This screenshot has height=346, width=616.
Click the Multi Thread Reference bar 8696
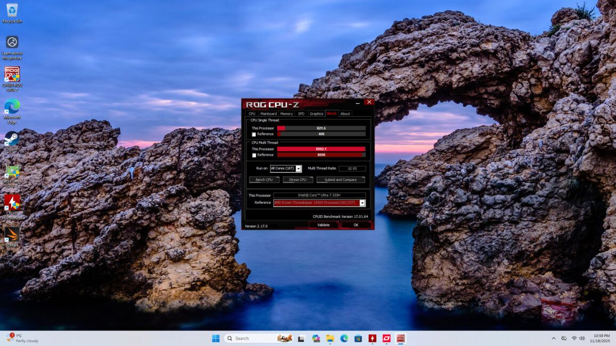tap(321, 155)
